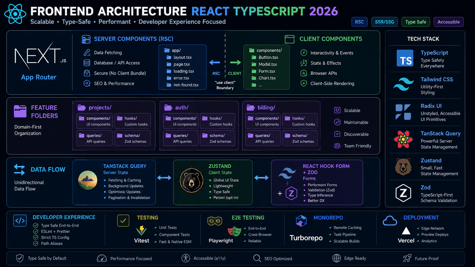The width and height of the screenshot is (475, 267).
Task: Click the "Persist (opt-in)" bullet text
Action: tap(226, 197)
